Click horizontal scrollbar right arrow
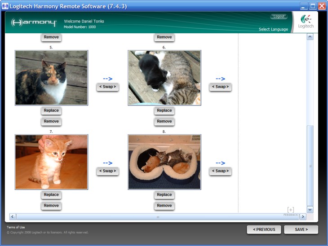Viewport: 328px width, 246px height. coord(303,217)
